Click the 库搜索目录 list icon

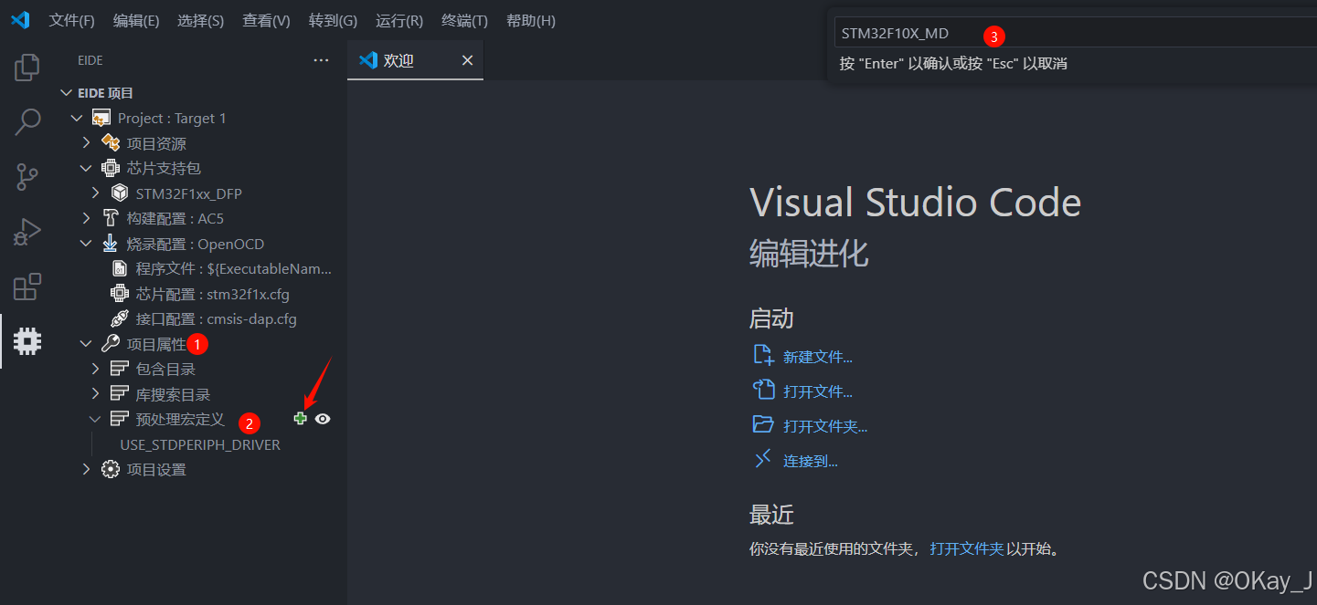tap(120, 394)
